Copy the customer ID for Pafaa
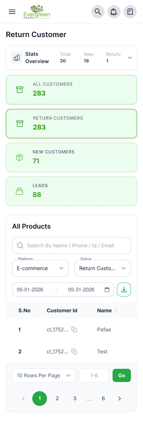This screenshot has height=422, width=143. click(x=74, y=330)
